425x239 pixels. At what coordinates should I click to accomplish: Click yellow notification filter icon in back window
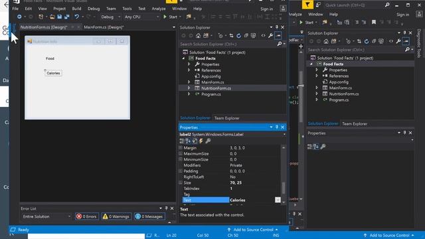coord(307,5)
